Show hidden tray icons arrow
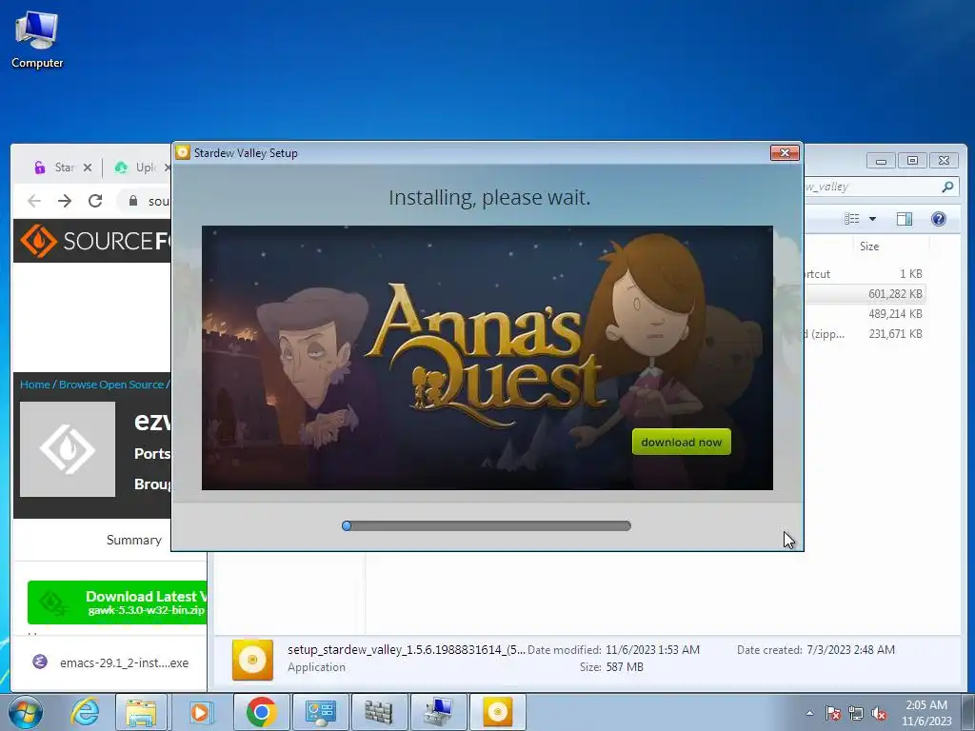Image resolution: width=975 pixels, height=731 pixels. point(809,713)
